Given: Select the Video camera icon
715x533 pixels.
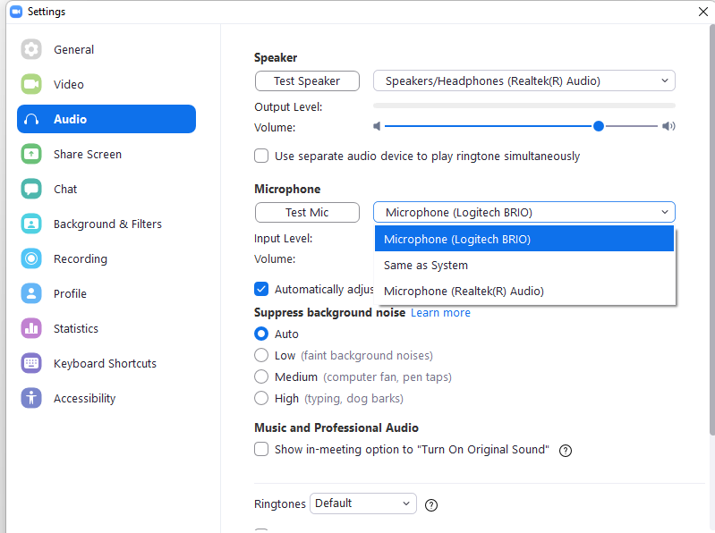Looking at the screenshot, I should tap(31, 84).
